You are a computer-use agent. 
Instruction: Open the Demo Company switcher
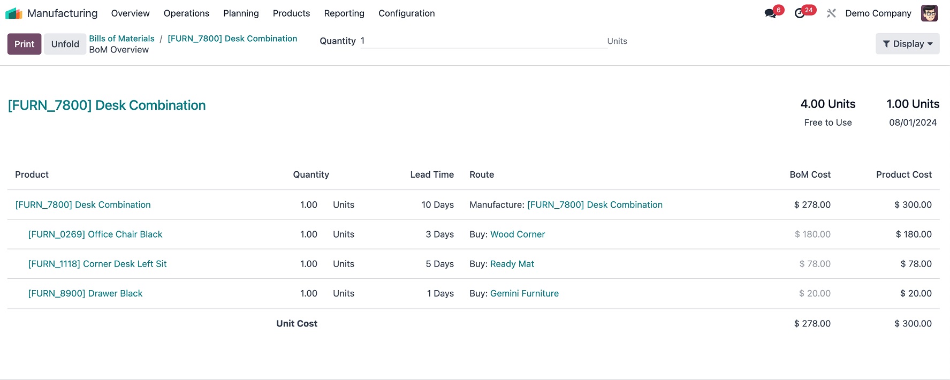point(878,13)
